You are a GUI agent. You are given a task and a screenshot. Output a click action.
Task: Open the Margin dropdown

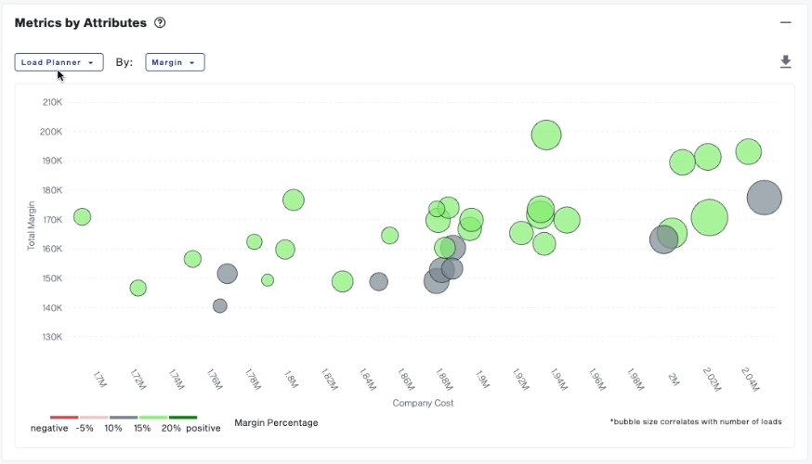[175, 62]
